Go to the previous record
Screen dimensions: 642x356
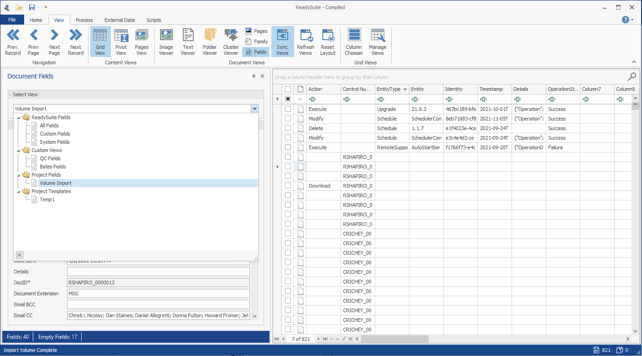tap(13, 42)
